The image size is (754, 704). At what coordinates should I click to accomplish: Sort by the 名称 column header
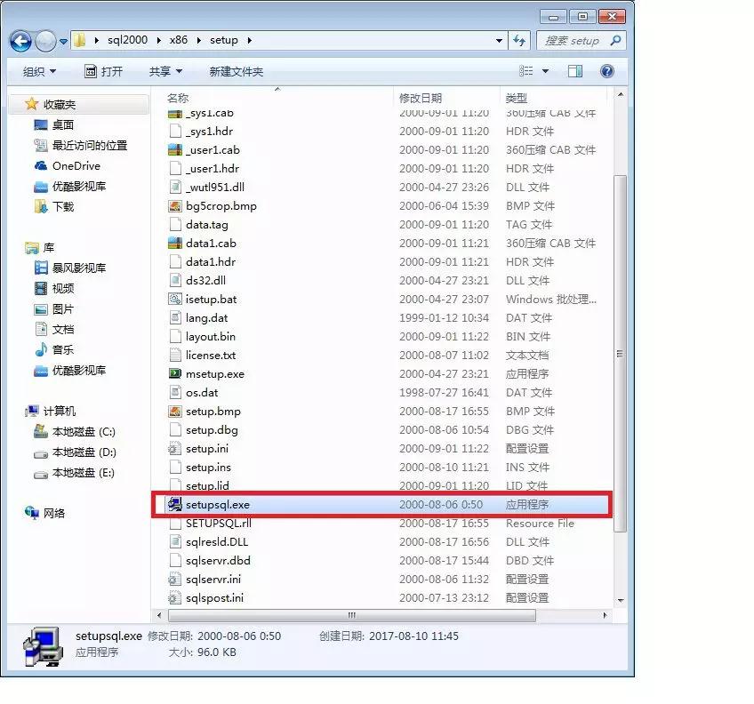[178, 98]
